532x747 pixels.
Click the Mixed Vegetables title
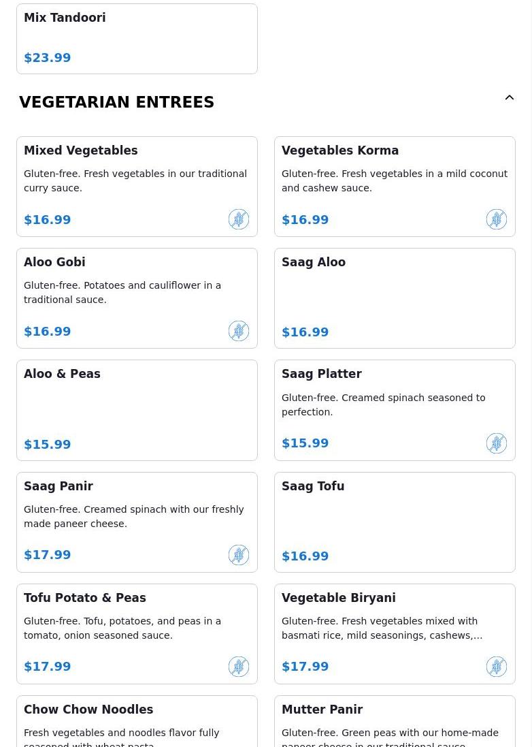click(81, 150)
